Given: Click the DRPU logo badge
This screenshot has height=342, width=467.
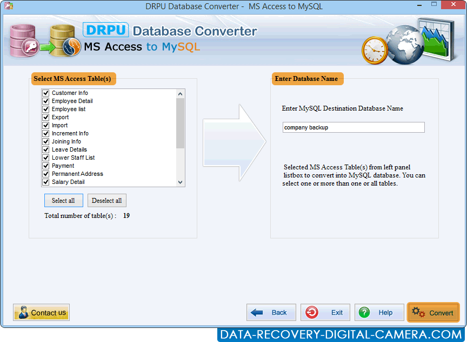Looking at the screenshot, I should [106, 30].
